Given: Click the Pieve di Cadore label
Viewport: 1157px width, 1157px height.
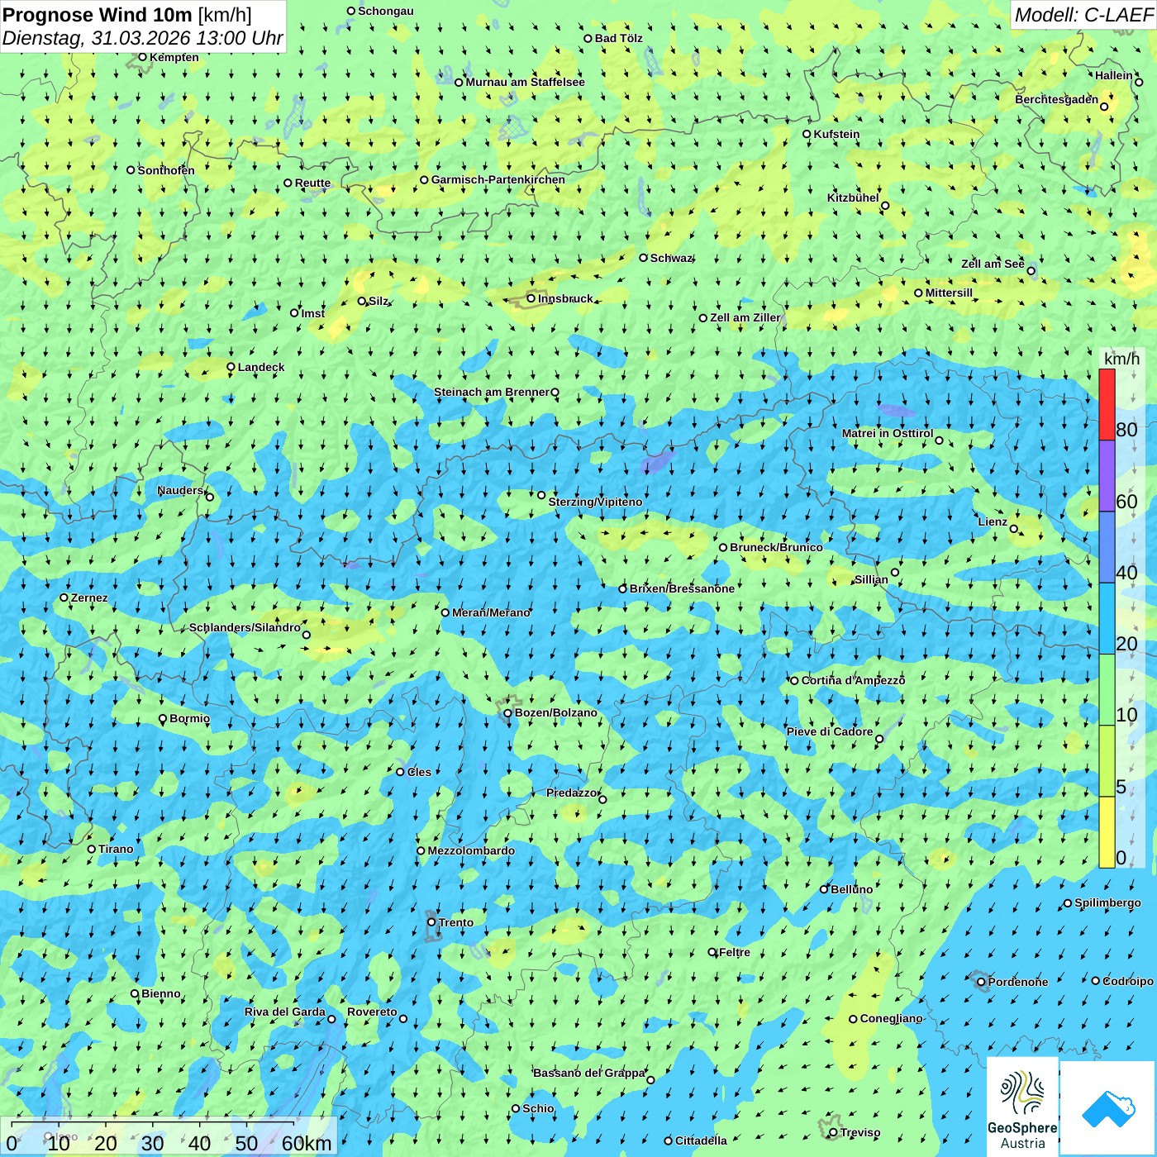Looking at the screenshot, I should tap(830, 731).
